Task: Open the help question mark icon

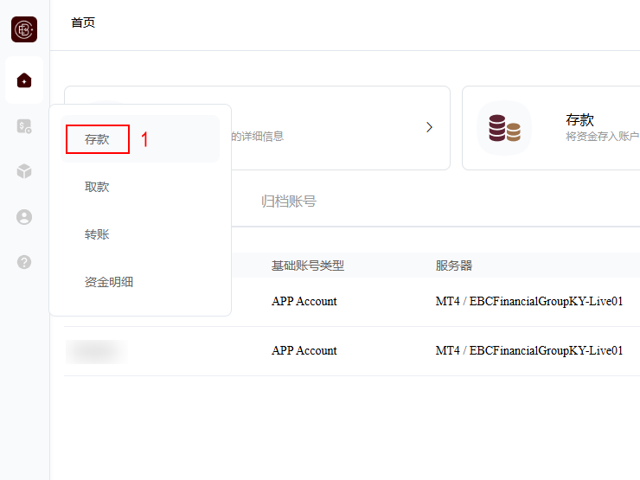Action: pos(24,262)
